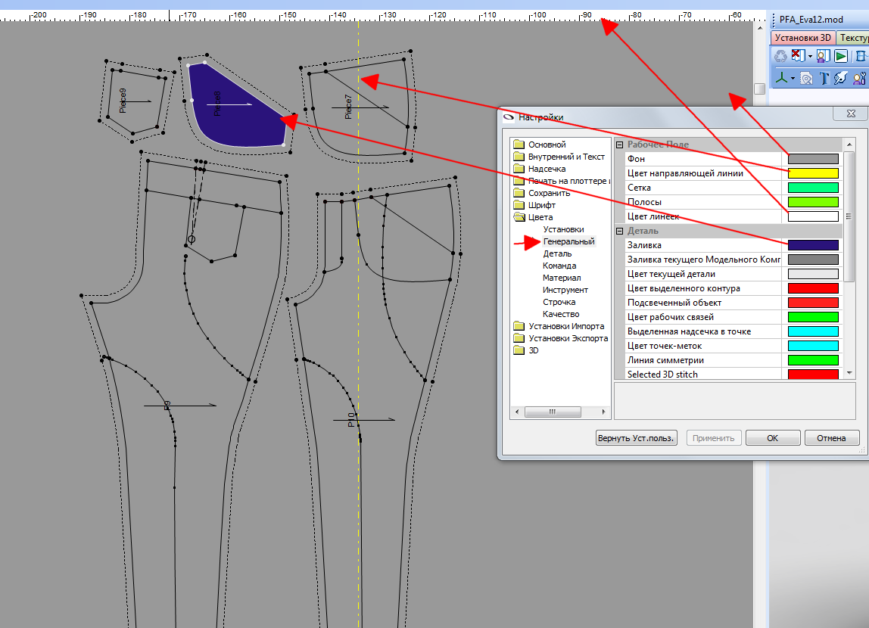The image size is (869, 628).
Task: Click the dark blue Заливка color swatch
Action: [813, 245]
